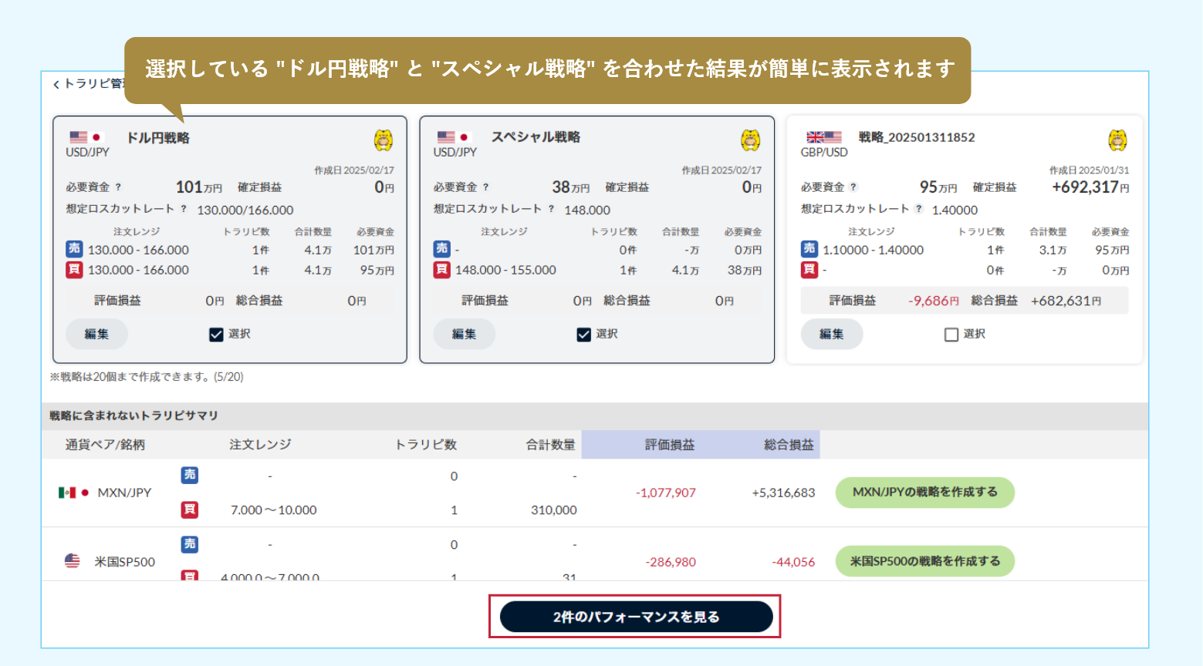Click mascot icon on ドル円戦略 card

pyautogui.click(x=383, y=140)
